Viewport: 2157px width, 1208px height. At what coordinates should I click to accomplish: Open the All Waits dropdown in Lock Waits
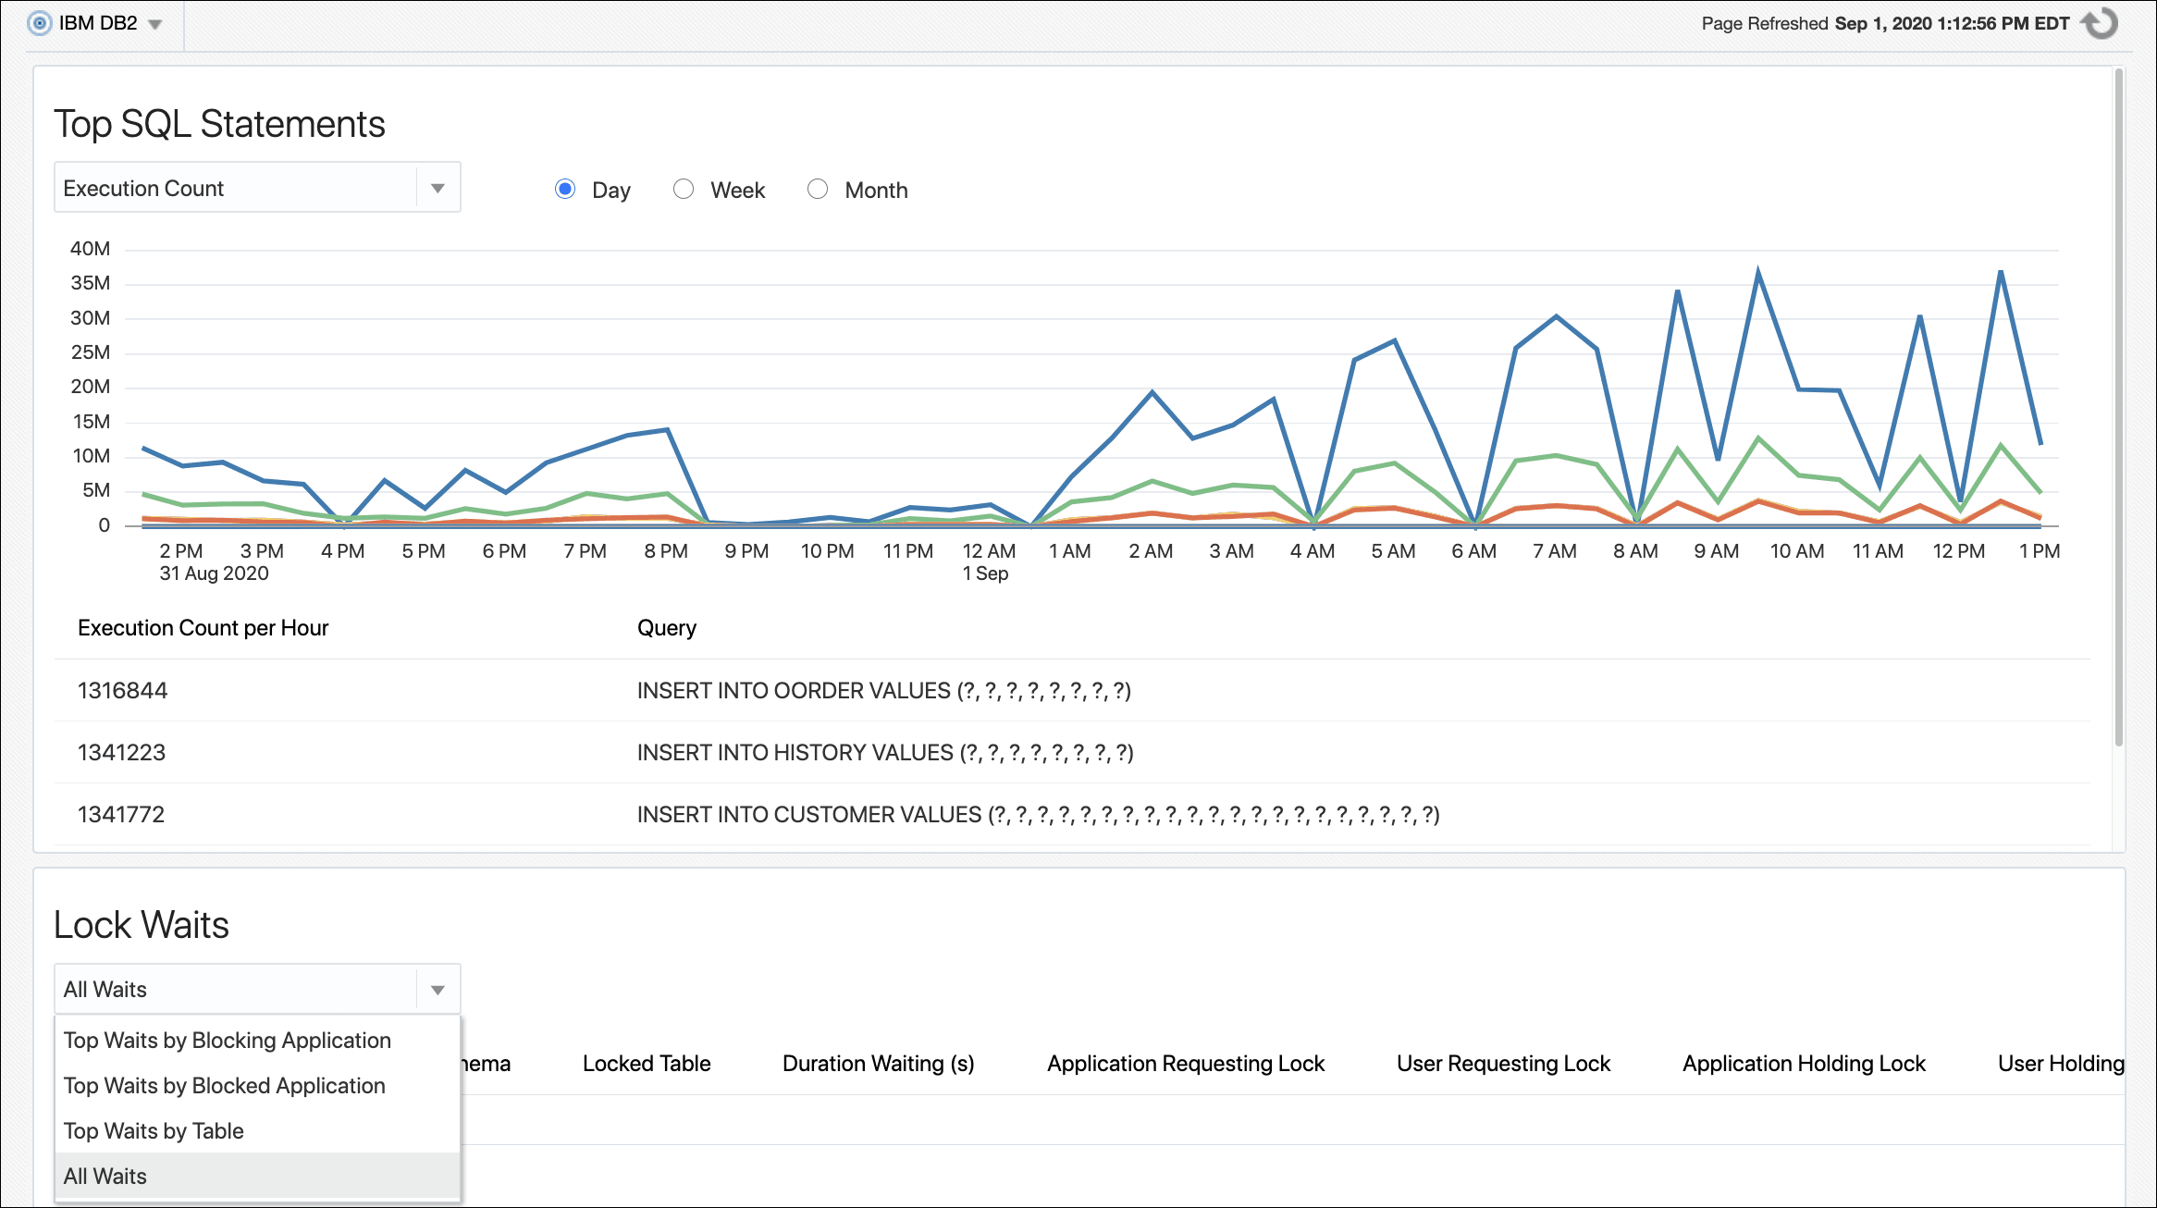click(438, 988)
